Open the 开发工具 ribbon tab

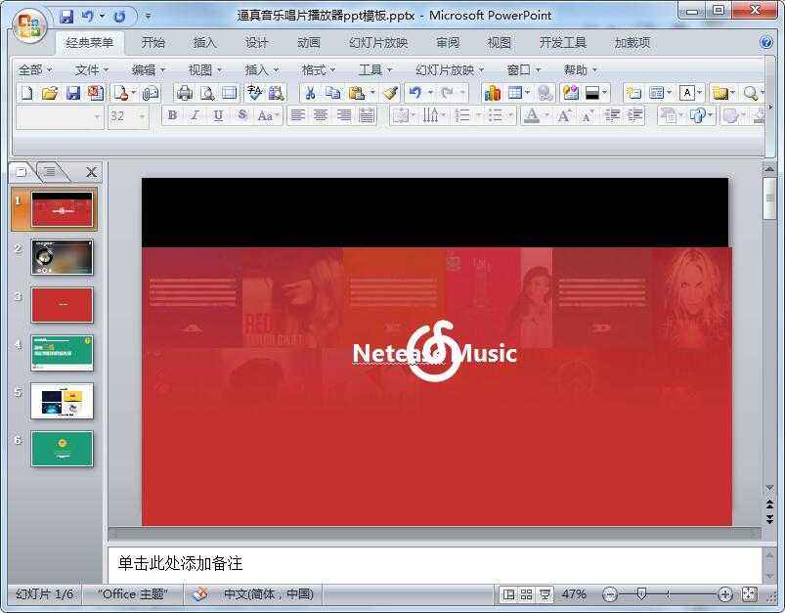(x=562, y=43)
